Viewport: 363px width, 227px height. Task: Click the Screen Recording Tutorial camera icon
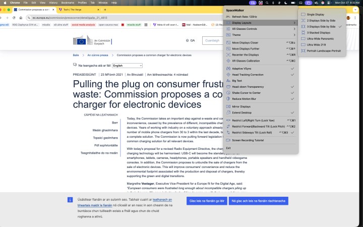[228, 140]
